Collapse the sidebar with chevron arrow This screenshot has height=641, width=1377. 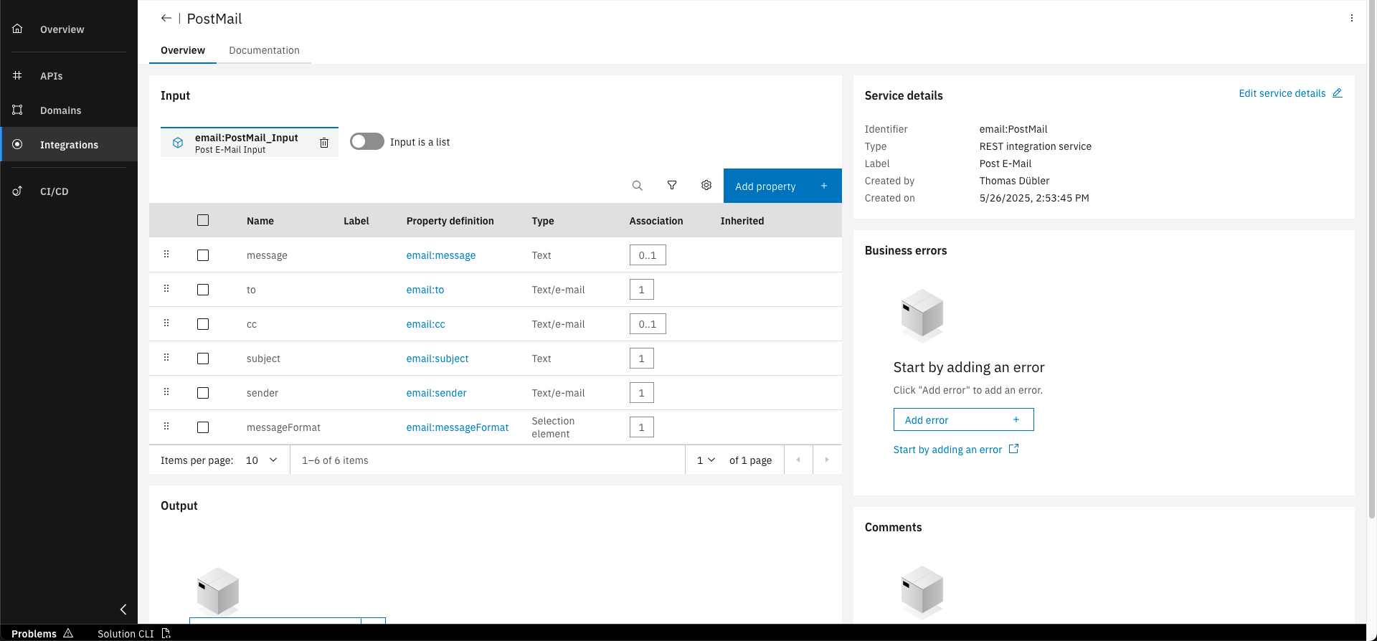[x=123, y=609]
